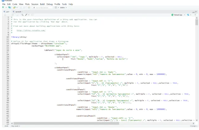Expand the New File dropdown arrow
Image resolution: width=199 pixels, height=130 pixels.
click(6, 8)
